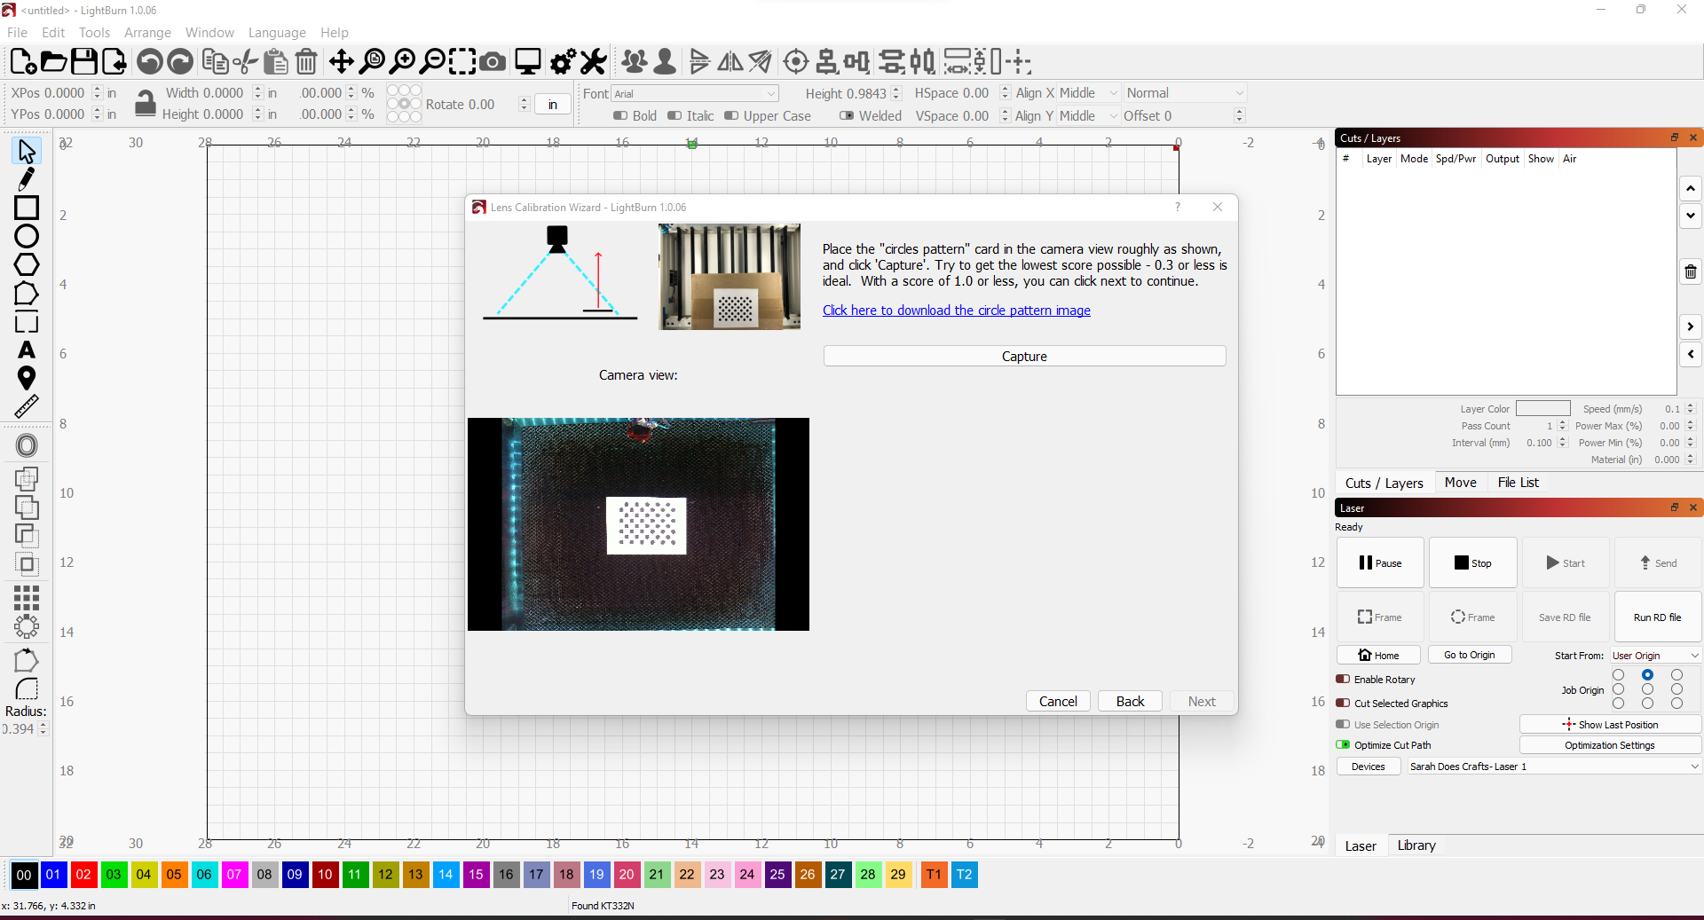Choose the Draw Lines pencil tool
The height and width of the screenshot is (920, 1704).
click(27, 179)
